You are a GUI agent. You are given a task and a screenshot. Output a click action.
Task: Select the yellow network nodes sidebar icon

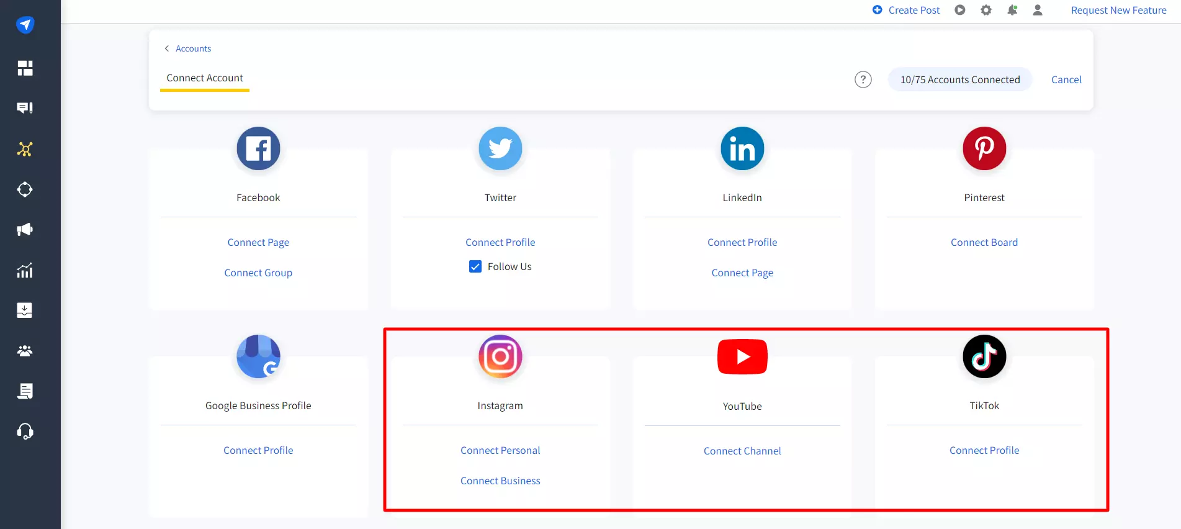point(25,149)
